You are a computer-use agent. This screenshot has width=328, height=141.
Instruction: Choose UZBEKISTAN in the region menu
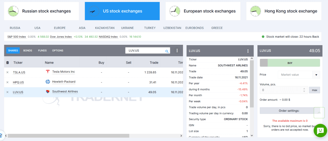click(x=172, y=28)
